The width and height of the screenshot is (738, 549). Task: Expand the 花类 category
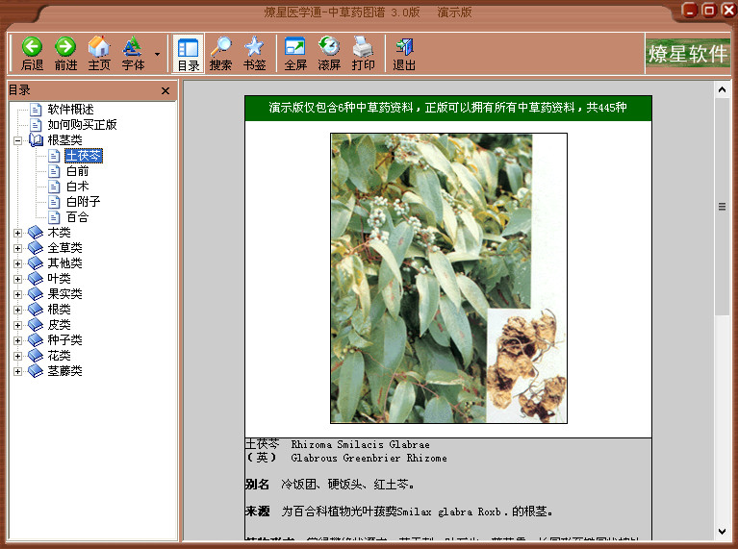(x=17, y=356)
